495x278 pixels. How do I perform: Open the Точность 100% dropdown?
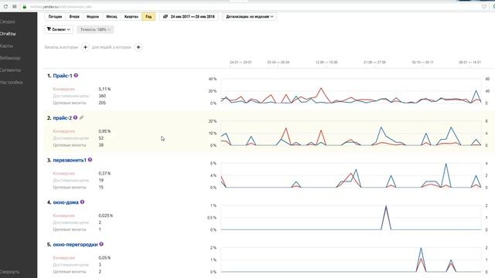pos(95,29)
